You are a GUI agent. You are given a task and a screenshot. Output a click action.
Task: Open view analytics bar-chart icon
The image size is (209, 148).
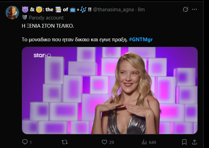(143, 142)
